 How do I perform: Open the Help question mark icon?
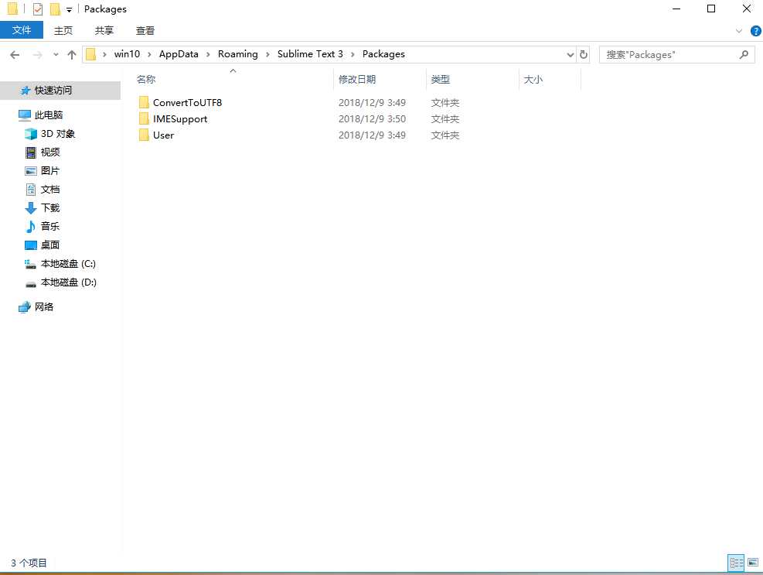tap(756, 31)
